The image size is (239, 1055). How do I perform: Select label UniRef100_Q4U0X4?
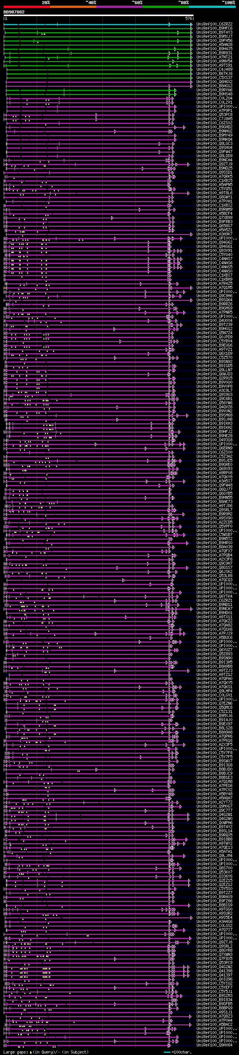click(214, 321)
